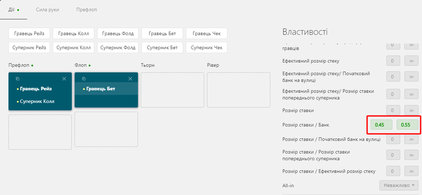Set maximum for Ефективний розмір стеку / Розмір ставки попереднього суперника
This screenshot has height=195, width=422.
coord(411,95)
